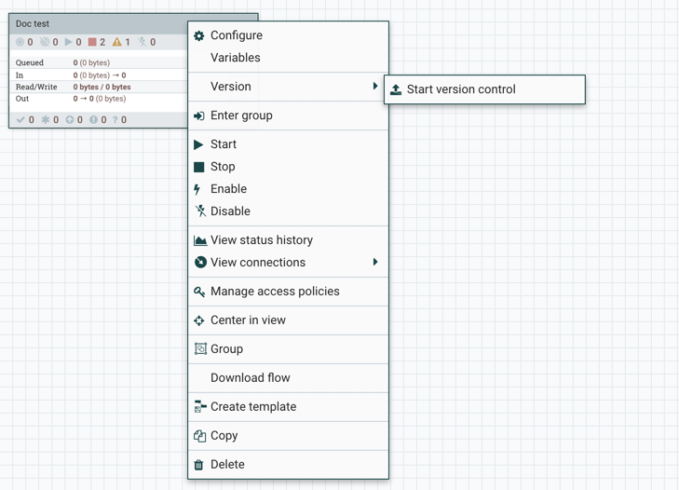Open the Variables menu entry

(235, 58)
